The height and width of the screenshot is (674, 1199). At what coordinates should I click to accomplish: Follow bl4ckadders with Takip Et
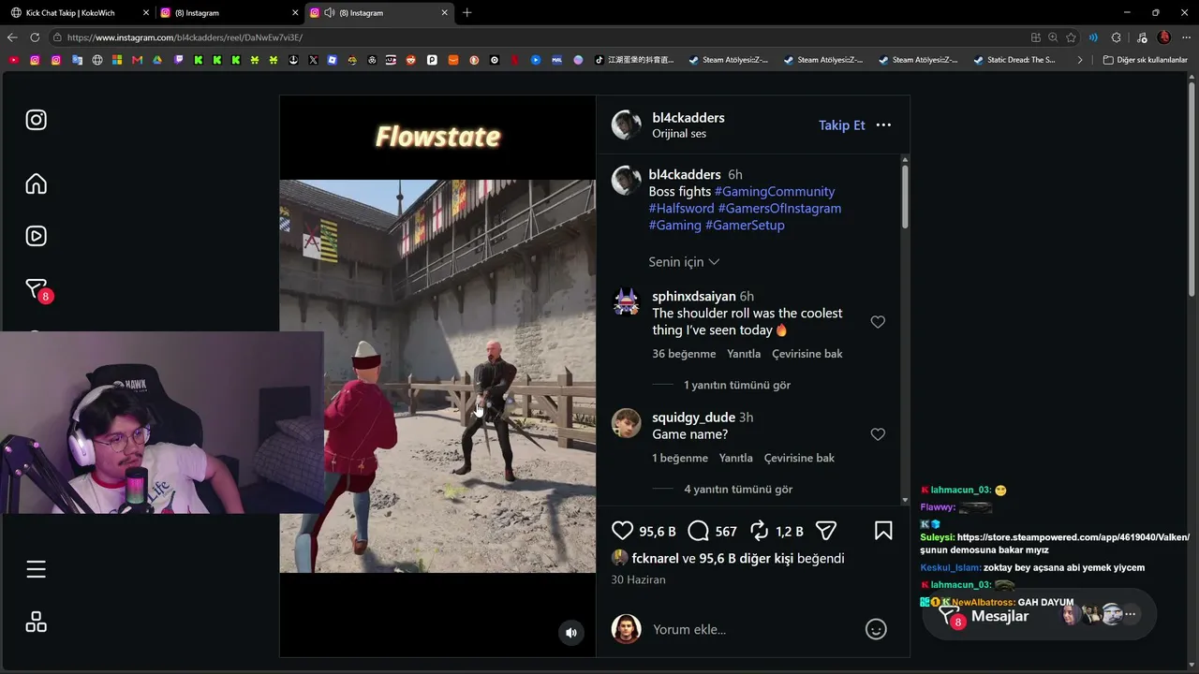point(842,125)
